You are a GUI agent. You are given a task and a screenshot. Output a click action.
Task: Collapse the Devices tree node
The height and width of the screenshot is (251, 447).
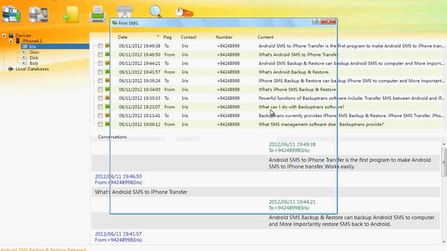click(3, 36)
